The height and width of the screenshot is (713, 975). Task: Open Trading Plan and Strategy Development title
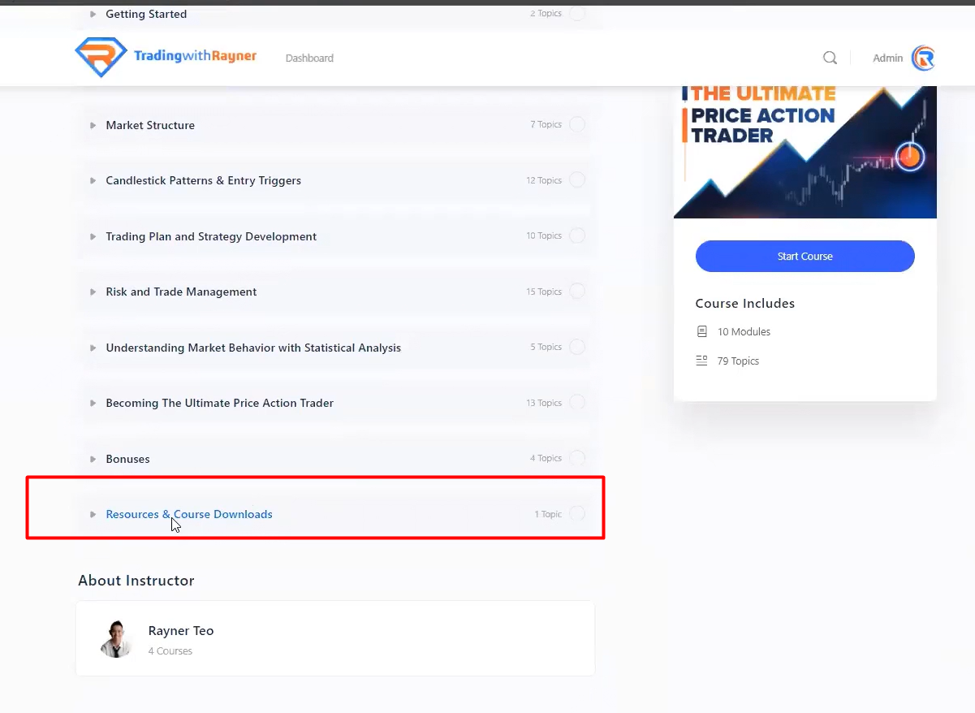[211, 236]
